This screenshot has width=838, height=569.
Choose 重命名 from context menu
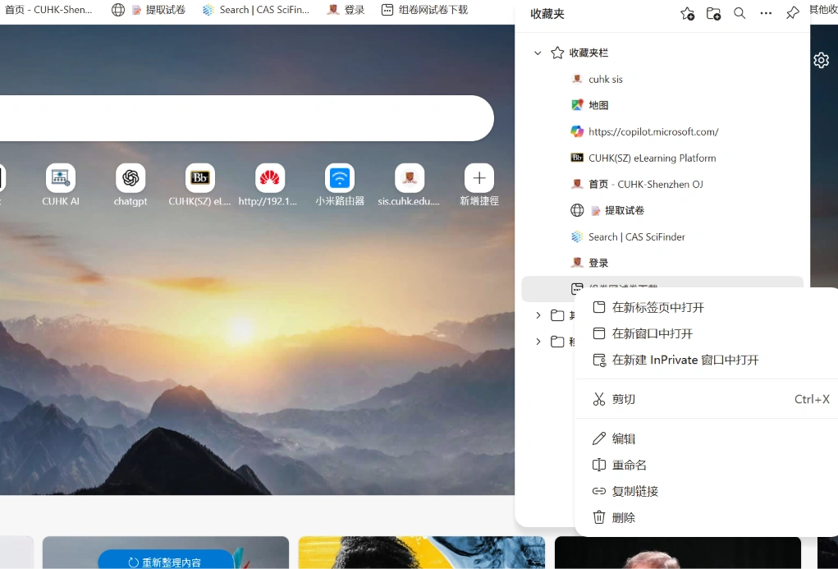[x=707, y=465]
